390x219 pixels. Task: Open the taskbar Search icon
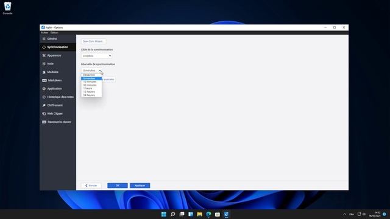click(x=172, y=214)
